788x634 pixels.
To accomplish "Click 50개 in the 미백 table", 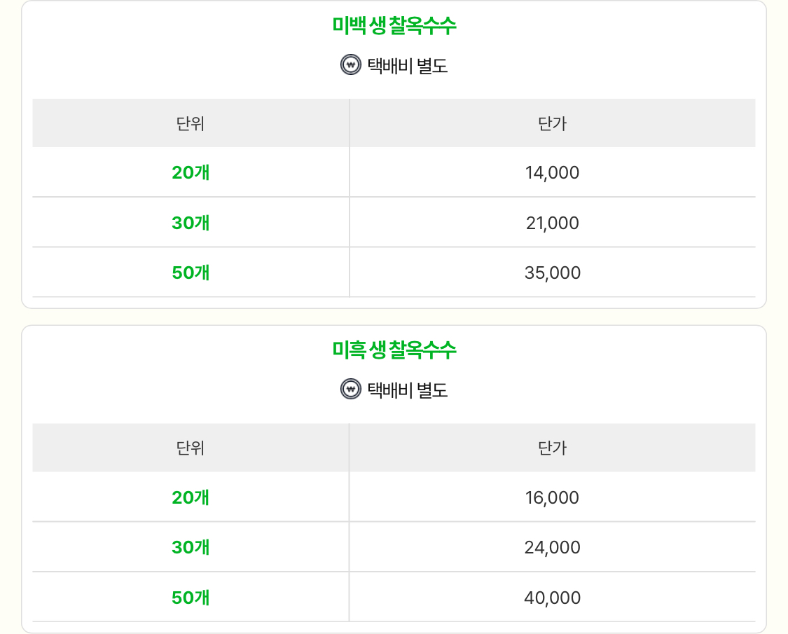I will point(191,273).
